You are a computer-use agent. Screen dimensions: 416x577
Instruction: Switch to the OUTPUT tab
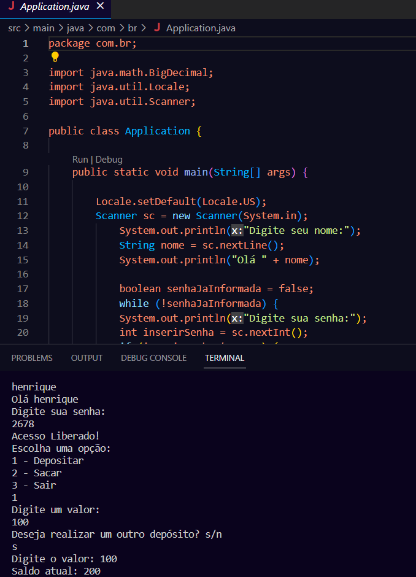point(86,358)
